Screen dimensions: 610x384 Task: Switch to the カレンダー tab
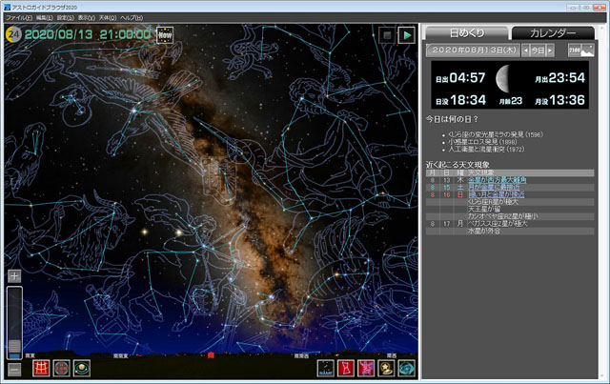556,33
